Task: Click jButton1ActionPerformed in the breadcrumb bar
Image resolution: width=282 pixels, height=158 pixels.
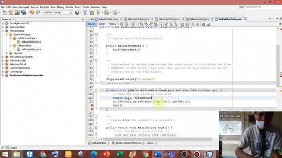Action: [x=129, y=143]
